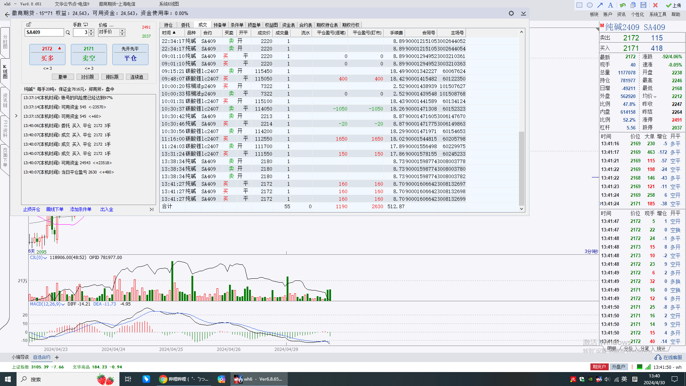The width and height of the screenshot is (686, 386).
Task: Toggle the padlock icon above contract field
Action: [x=29, y=24]
